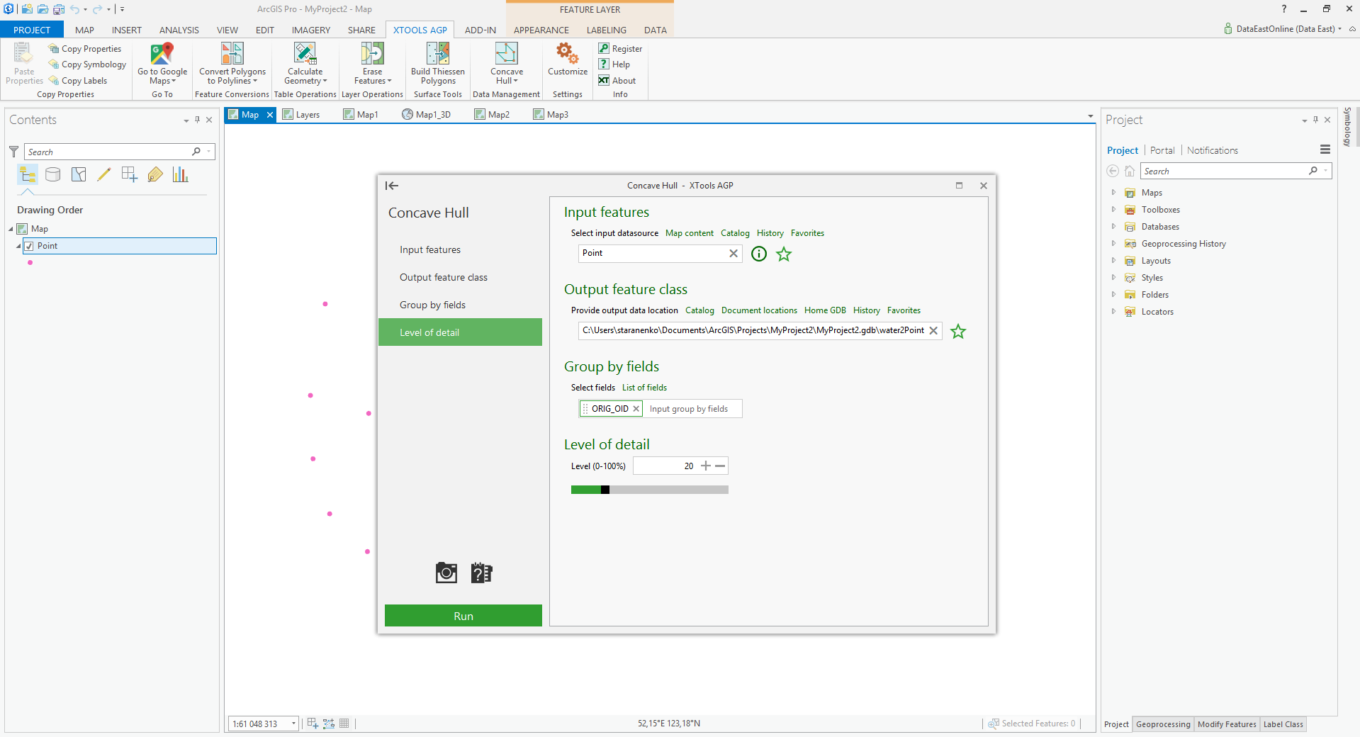Viewport: 1360px width, 737px height.
Task: Expand the Layouts node
Action: click(x=1113, y=261)
